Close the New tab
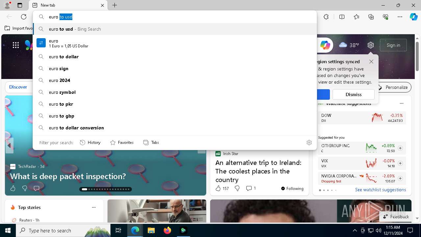Viewport: 421px width, 237px height. pyautogui.click(x=102, y=5)
